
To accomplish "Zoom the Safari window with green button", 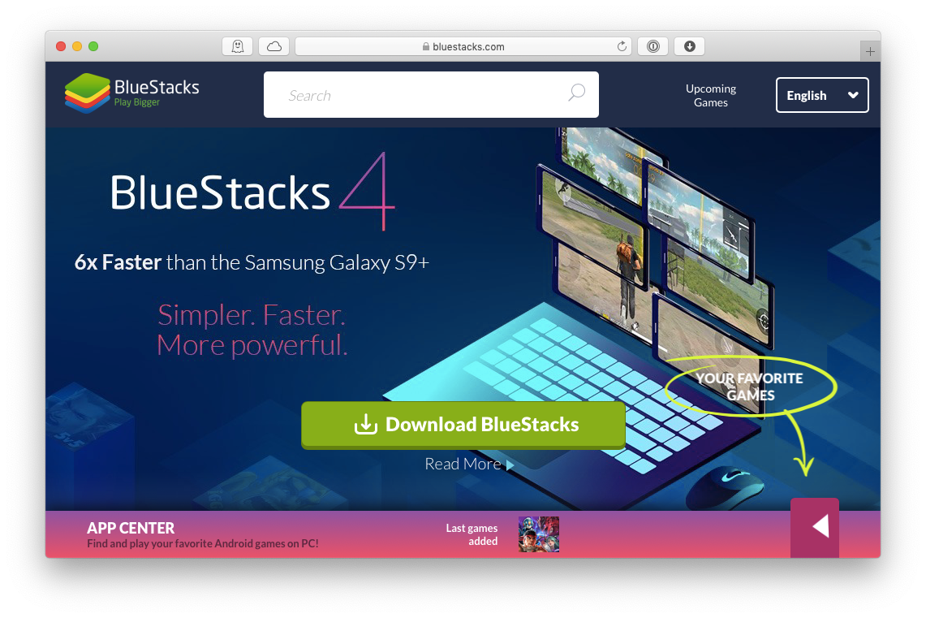I will point(93,46).
